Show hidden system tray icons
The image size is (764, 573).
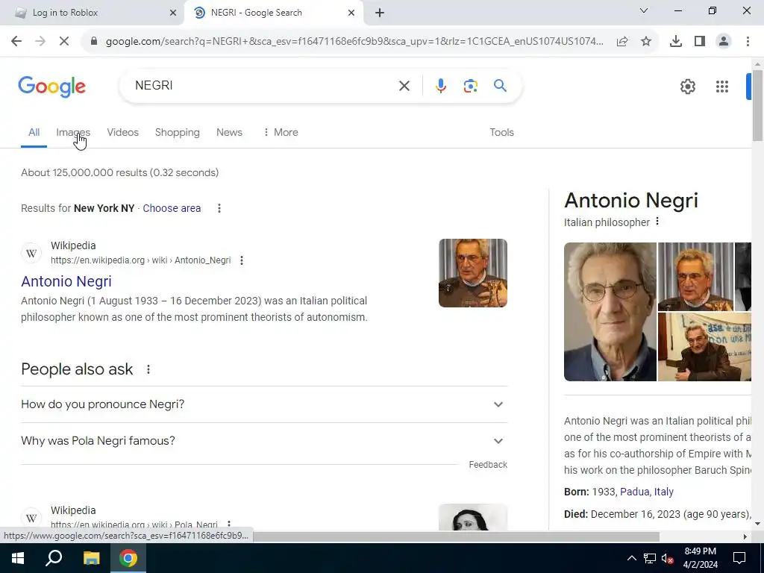[x=631, y=558]
